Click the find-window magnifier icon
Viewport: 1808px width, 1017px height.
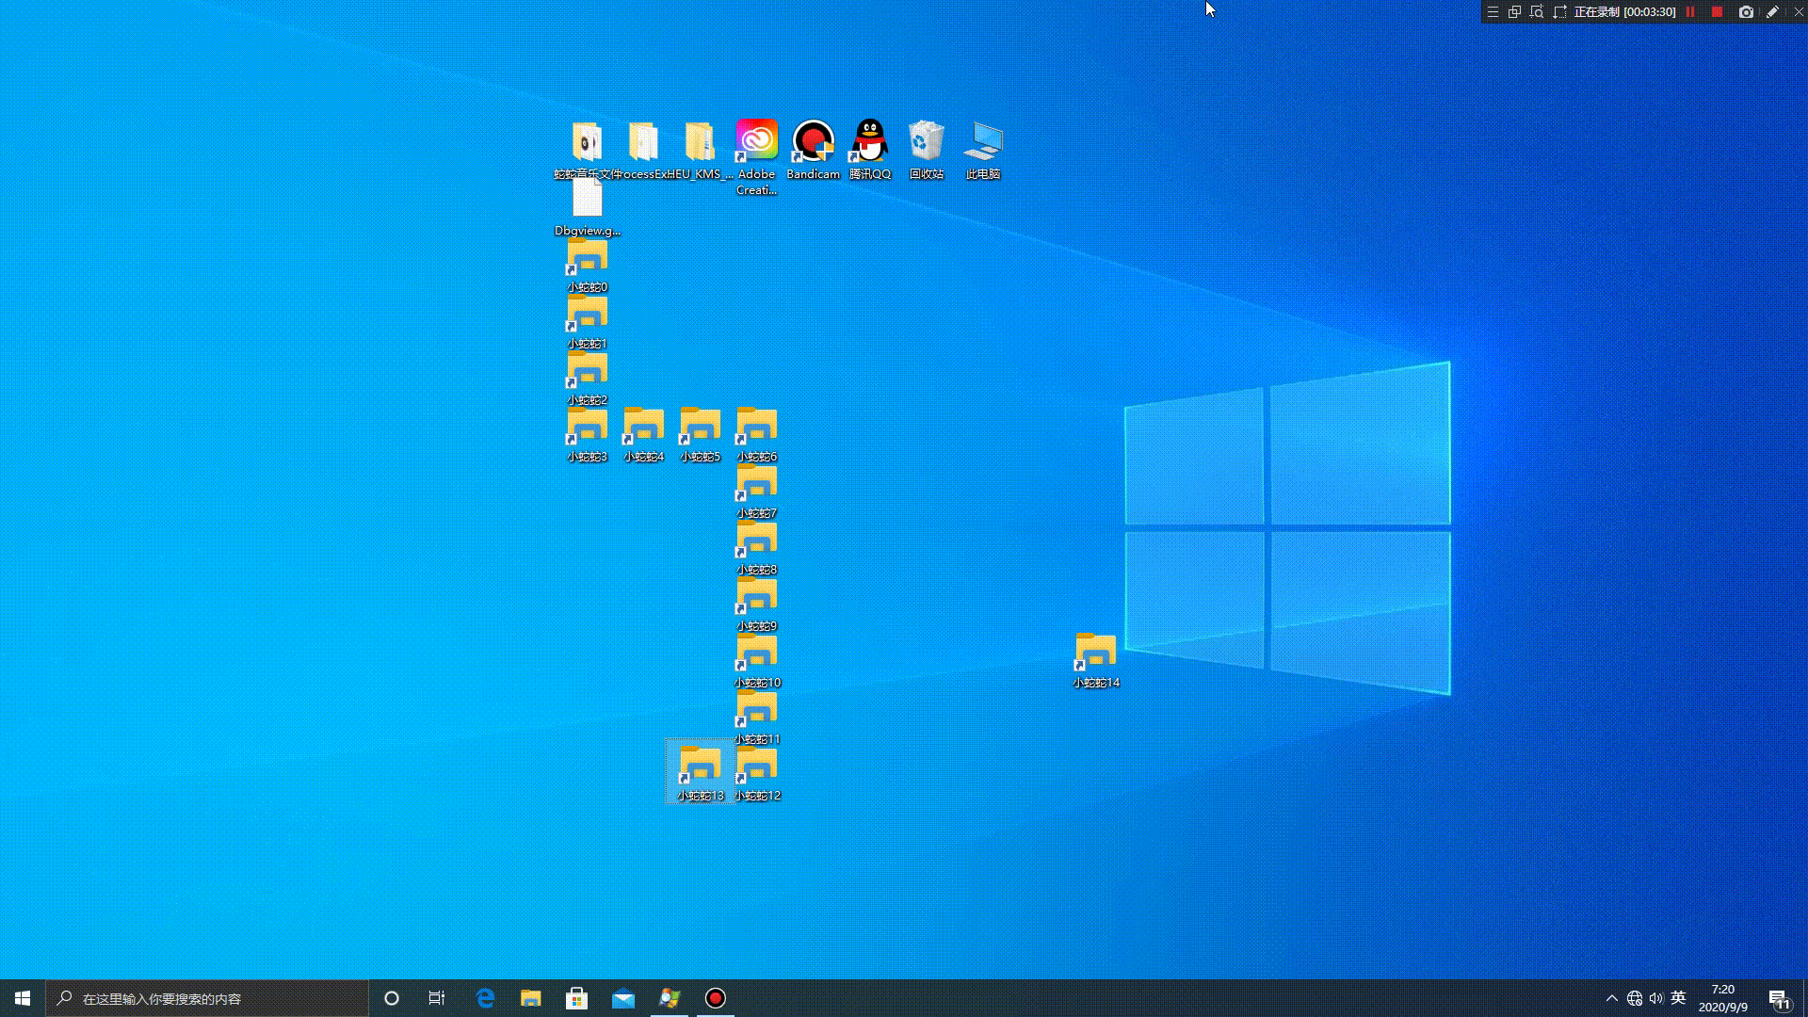click(x=1537, y=12)
